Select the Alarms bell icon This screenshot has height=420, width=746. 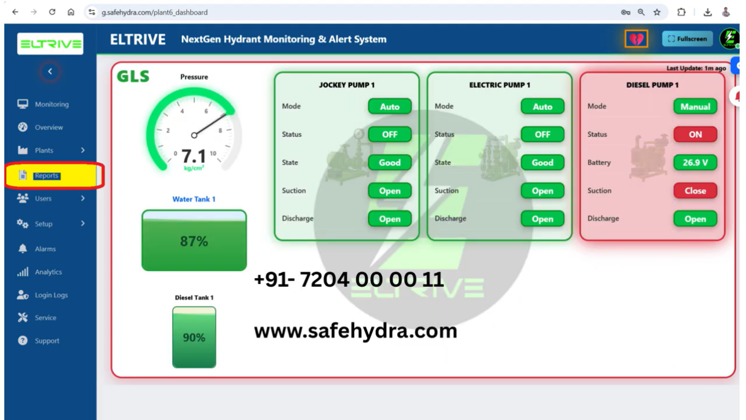pos(22,248)
